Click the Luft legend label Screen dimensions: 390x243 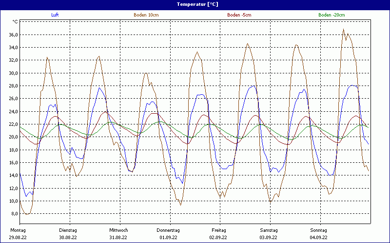point(55,15)
